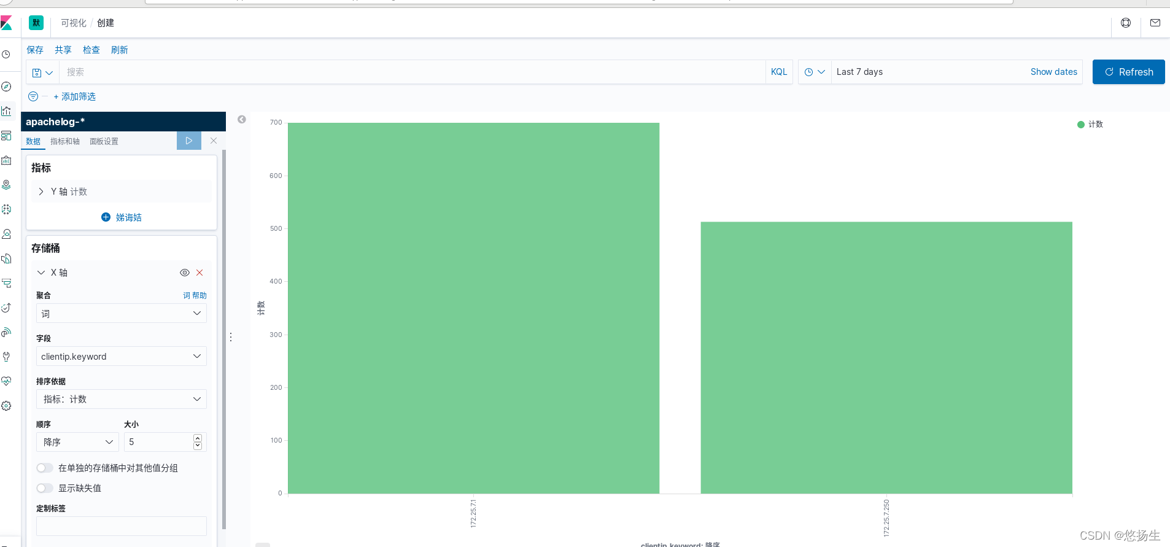Open the SIEM icon in sidebar
The height and width of the screenshot is (547, 1170).
pos(6,332)
